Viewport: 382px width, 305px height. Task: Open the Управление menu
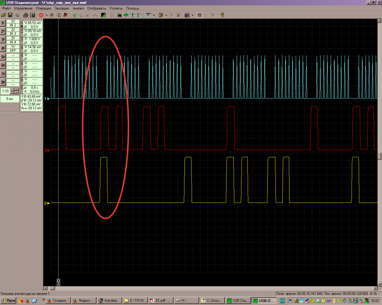click(23, 8)
